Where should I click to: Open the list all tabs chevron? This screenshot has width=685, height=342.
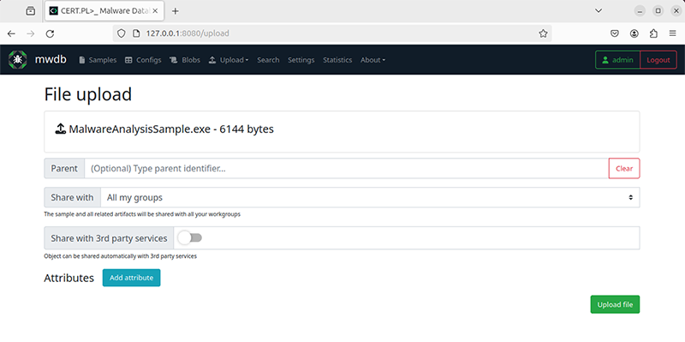click(x=599, y=11)
